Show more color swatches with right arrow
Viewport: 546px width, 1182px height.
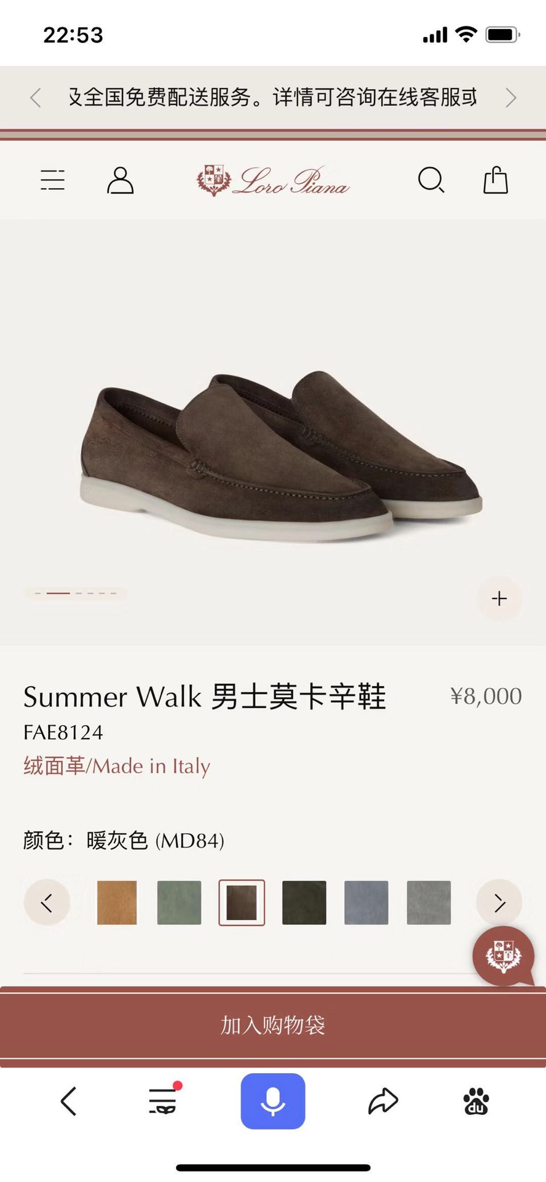pyautogui.click(x=499, y=902)
